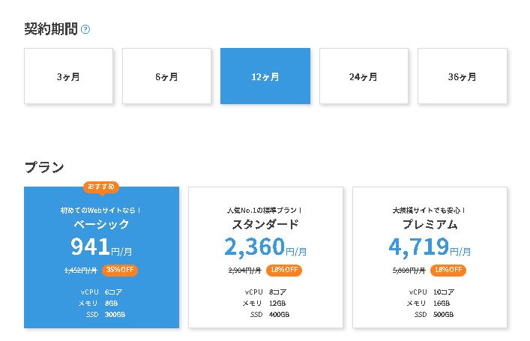This screenshot has width=530, height=341.
Task: Pick the 36ヶ月 contract period
Action: (x=462, y=76)
